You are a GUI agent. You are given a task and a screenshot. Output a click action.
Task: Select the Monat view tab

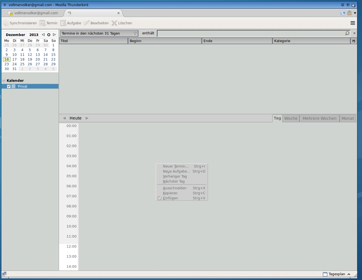(x=348, y=119)
